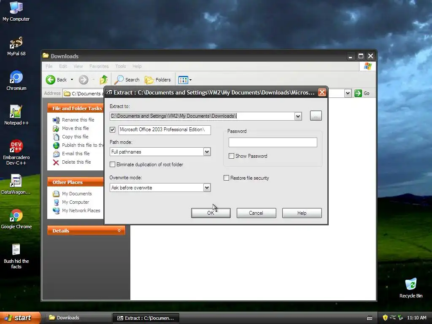Launch Notepad++ desktop shortcut

16,115
